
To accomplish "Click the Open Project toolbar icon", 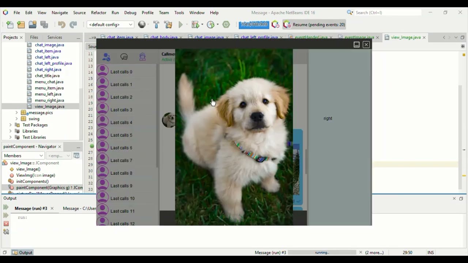I will point(33,24).
